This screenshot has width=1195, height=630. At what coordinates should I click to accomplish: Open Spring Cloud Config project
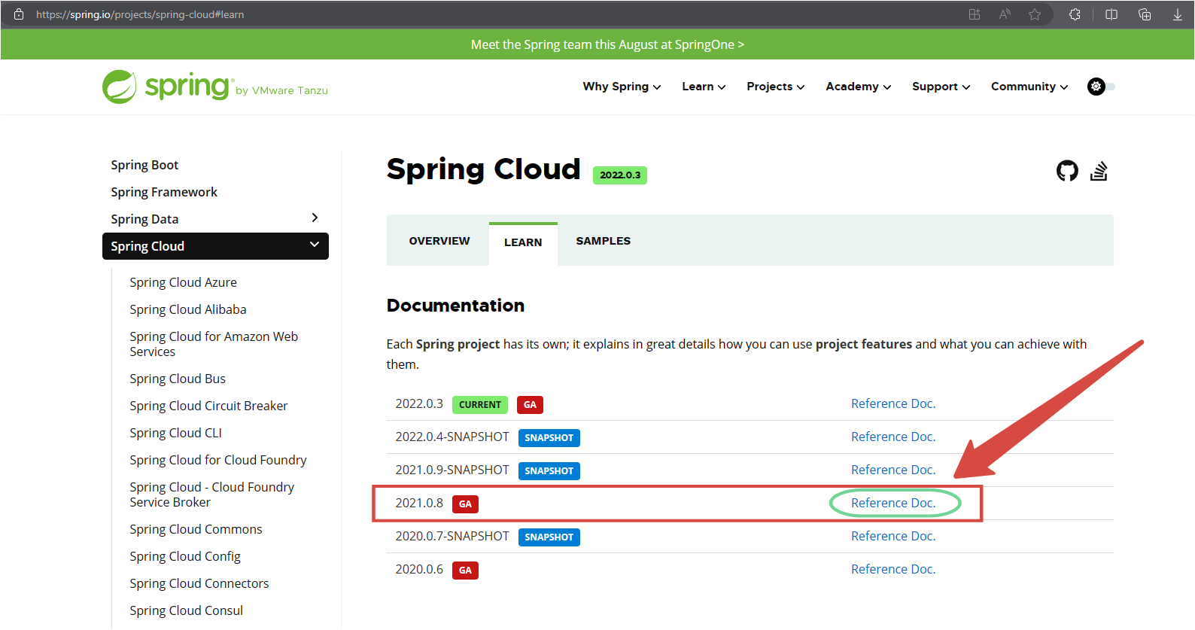(x=185, y=556)
